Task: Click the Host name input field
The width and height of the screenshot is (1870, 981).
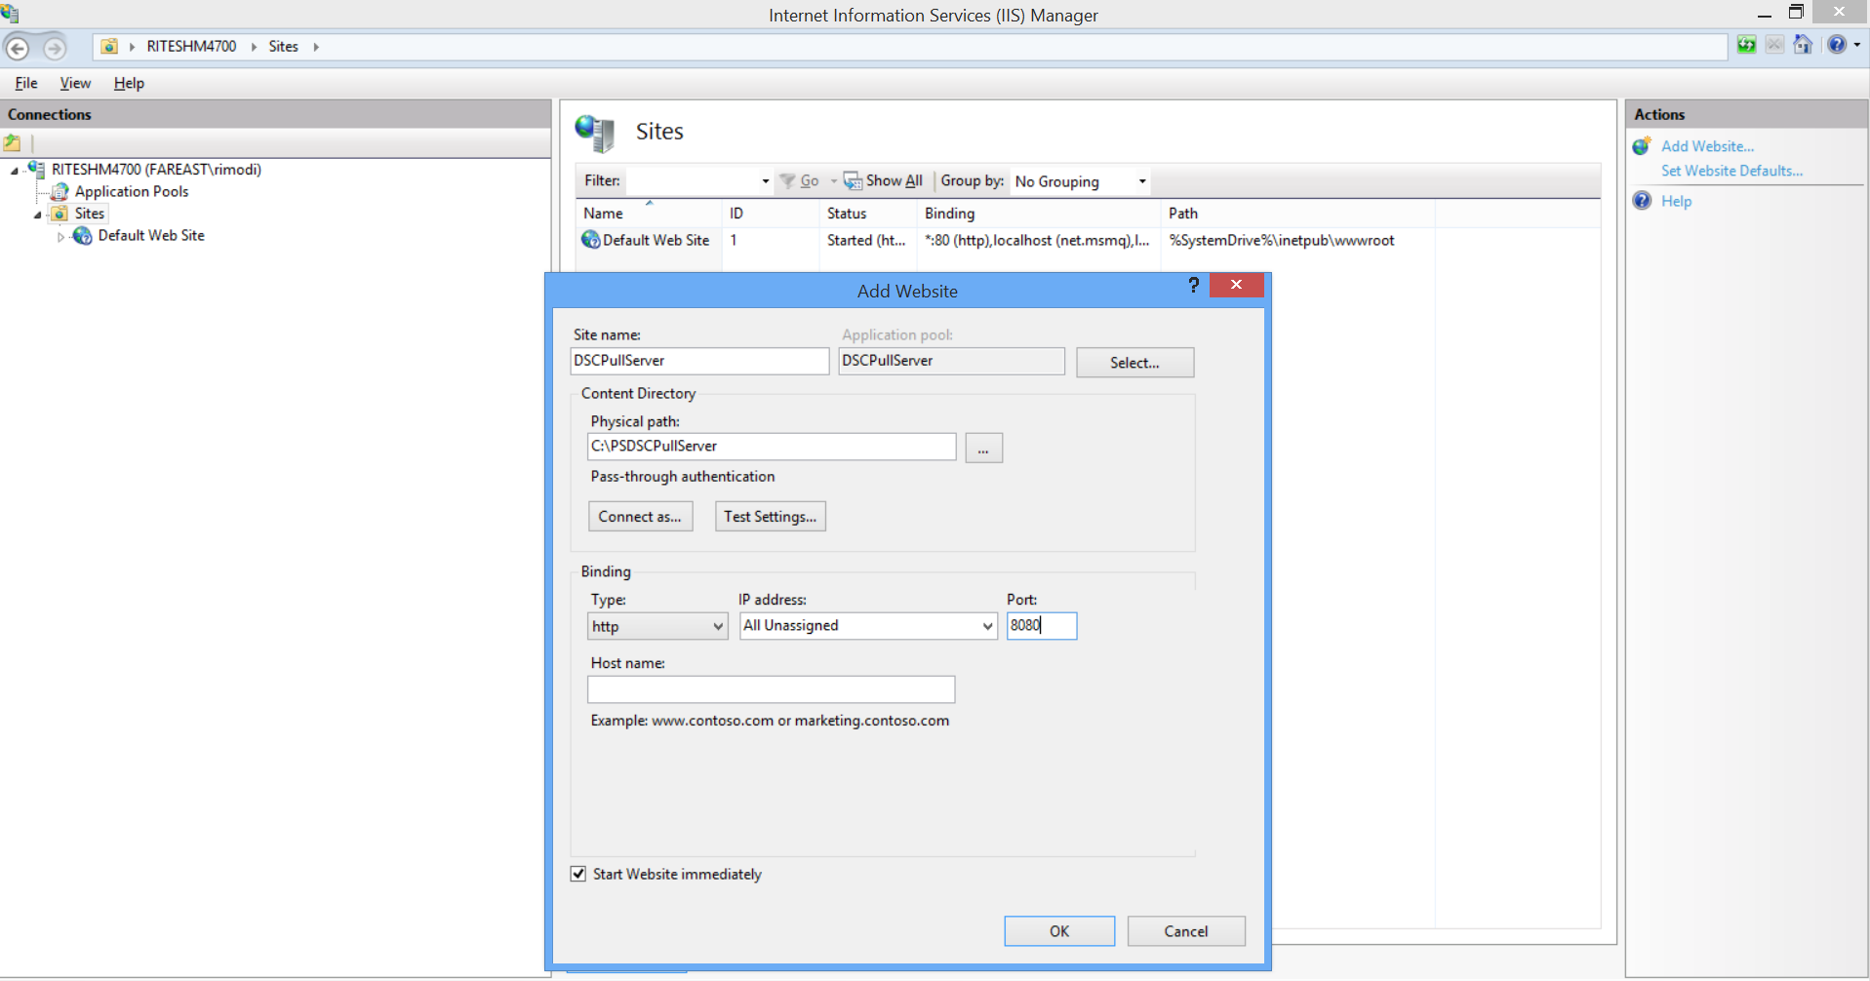Action: point(771,689)
